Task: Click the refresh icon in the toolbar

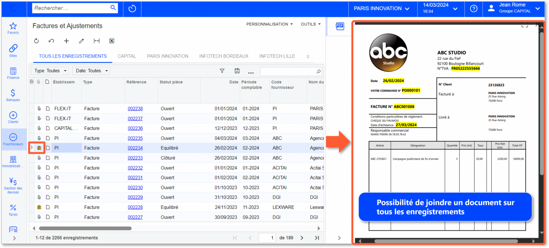Action: point(36,41)
